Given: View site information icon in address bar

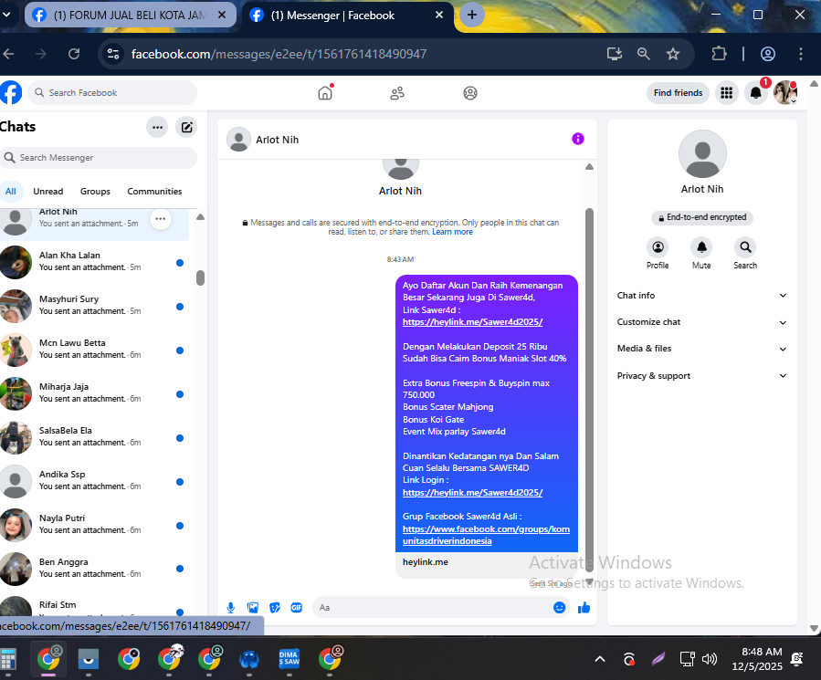Looking at the screenshot, I should 113,54.
